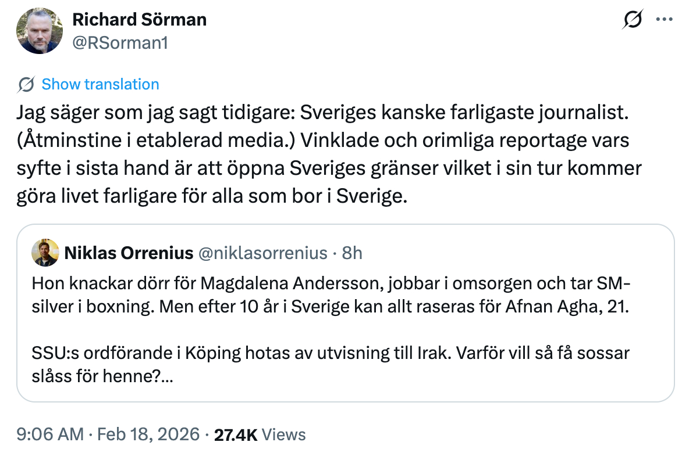The width and height of the screenshot is (682, 460).
Task: Click the 'SSU:s ordförande i Köping' paragraph
Action: point(326,352)
